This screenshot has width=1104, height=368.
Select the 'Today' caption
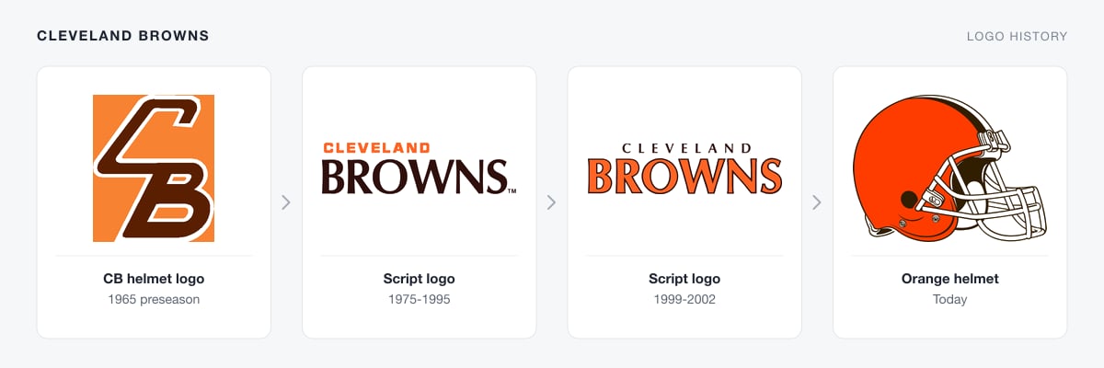pyautogui.click(x=949, y=300)
